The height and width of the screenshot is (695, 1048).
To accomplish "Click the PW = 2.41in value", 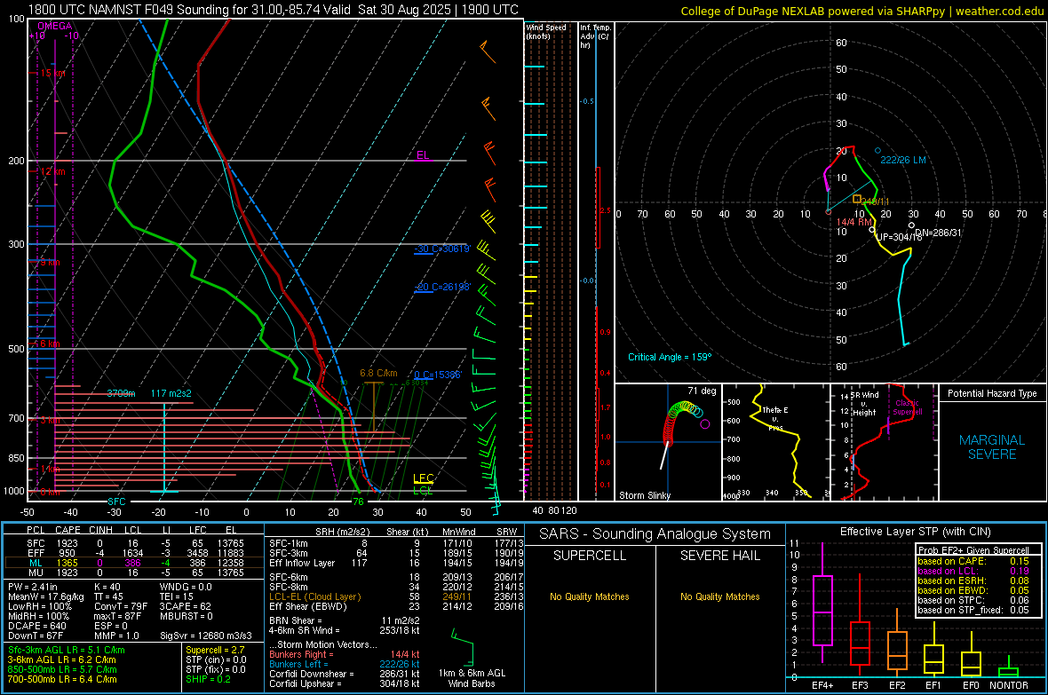I will [x=33, y=587].
